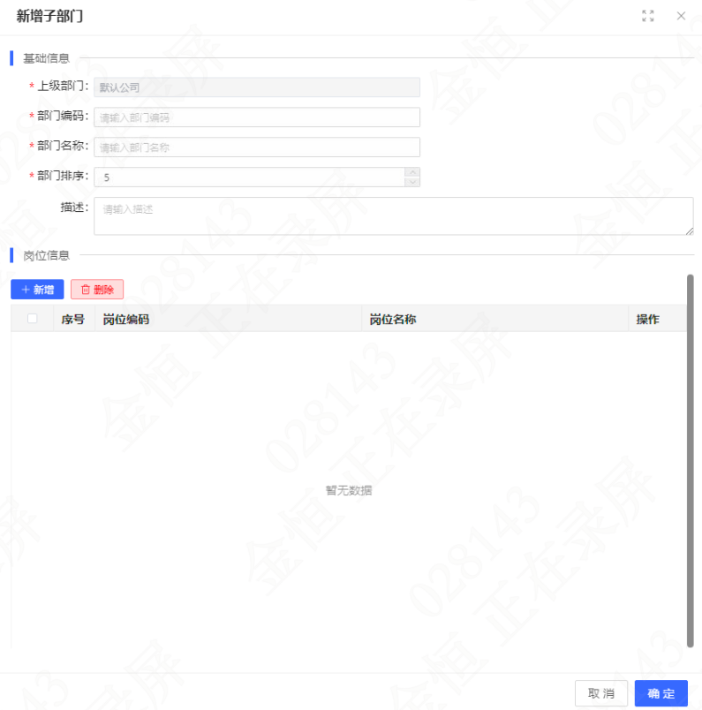Click the vertical scrollbar of position table
Image resolution: width=702 pixels, height=710 pixels.
(691, 461)
